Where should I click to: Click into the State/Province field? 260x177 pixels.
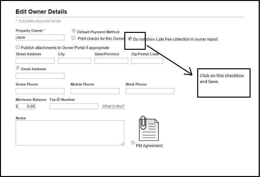[111, 61]
